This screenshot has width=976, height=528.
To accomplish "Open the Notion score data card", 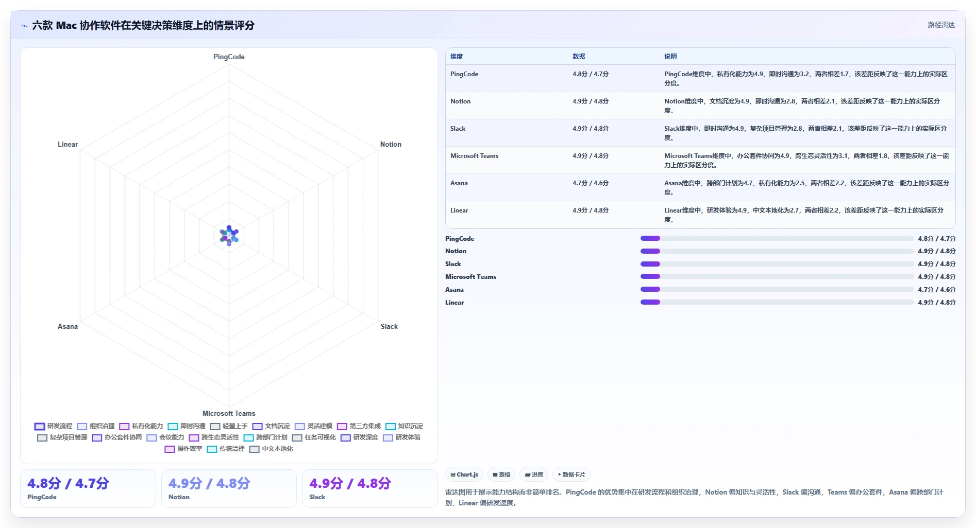I will pos(229,488).
